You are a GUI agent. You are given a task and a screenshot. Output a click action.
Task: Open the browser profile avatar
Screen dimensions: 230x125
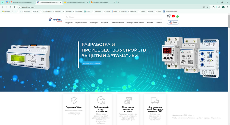[x=223, y=7]
